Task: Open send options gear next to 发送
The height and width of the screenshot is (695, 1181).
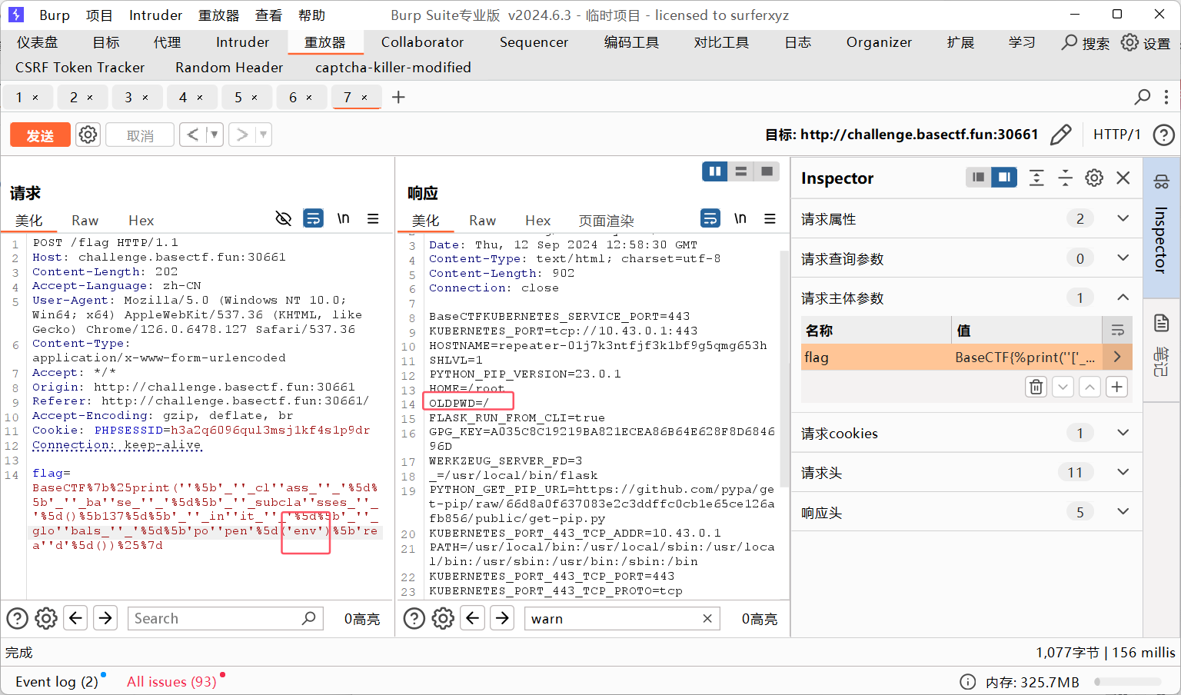Action: click(x=88, y=135)
